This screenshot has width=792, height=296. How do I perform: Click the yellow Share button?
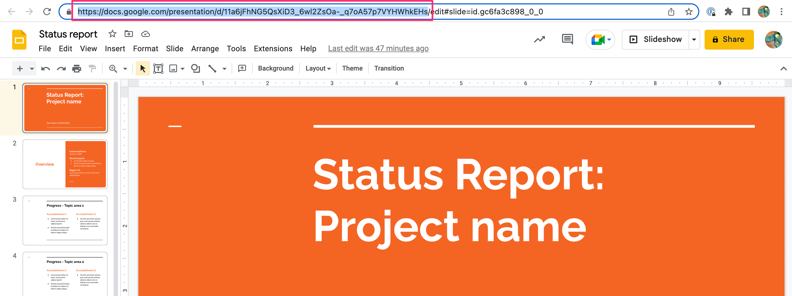tap(729, 39)
